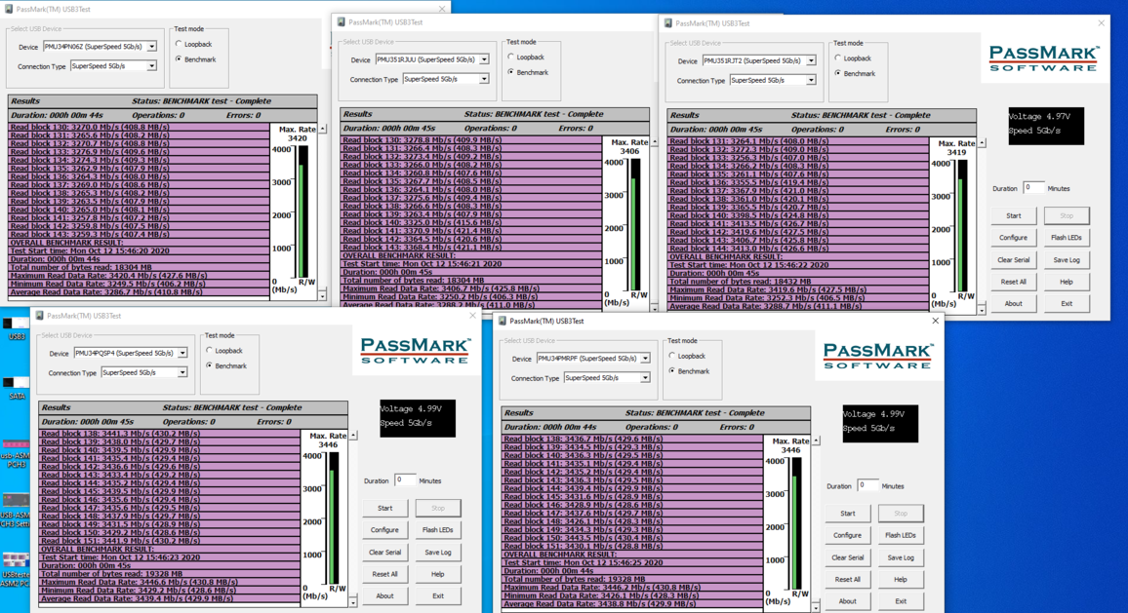Click Reset All in PMU351RJT2 window
This screenshot has height=613, width=1128.
pyautogui.click(x=1014, y=282)
